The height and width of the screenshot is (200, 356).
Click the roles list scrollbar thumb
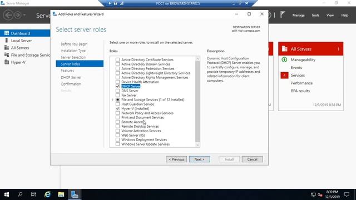(197, 101)
